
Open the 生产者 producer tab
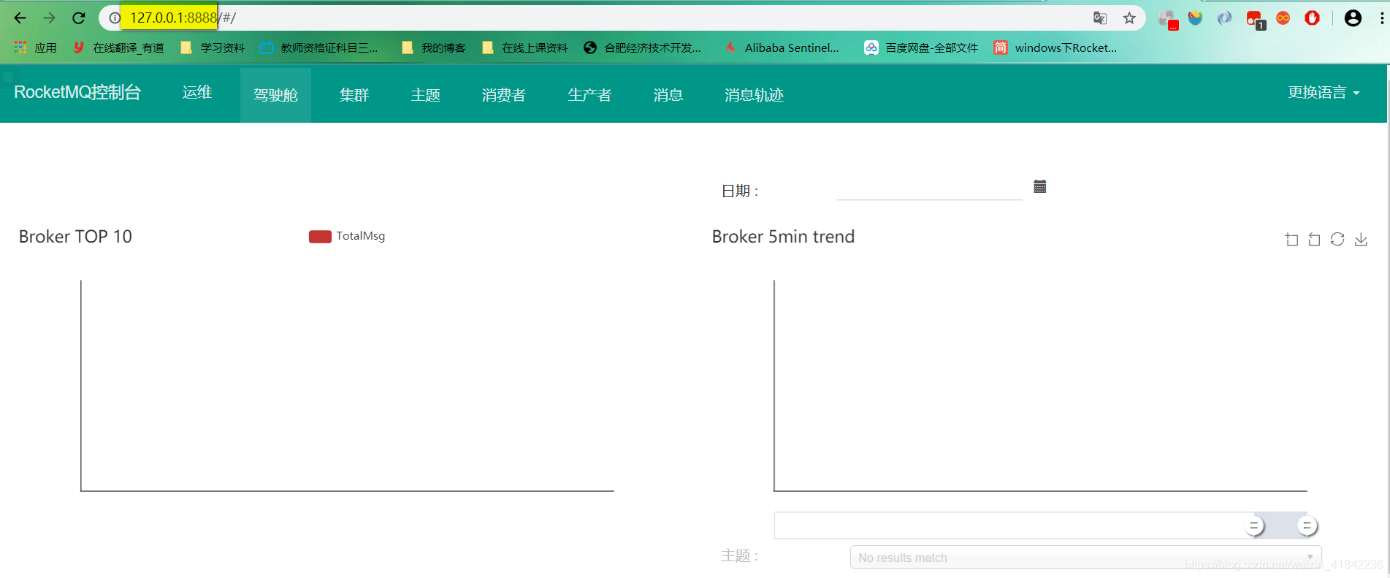click(x=589, y=95)
